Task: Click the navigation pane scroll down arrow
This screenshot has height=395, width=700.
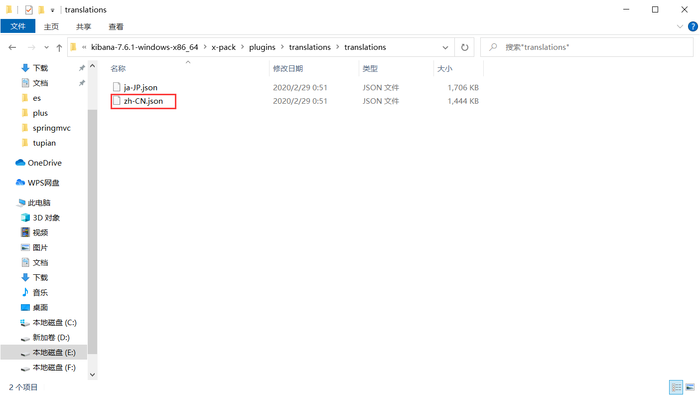Action: point(92,375)
